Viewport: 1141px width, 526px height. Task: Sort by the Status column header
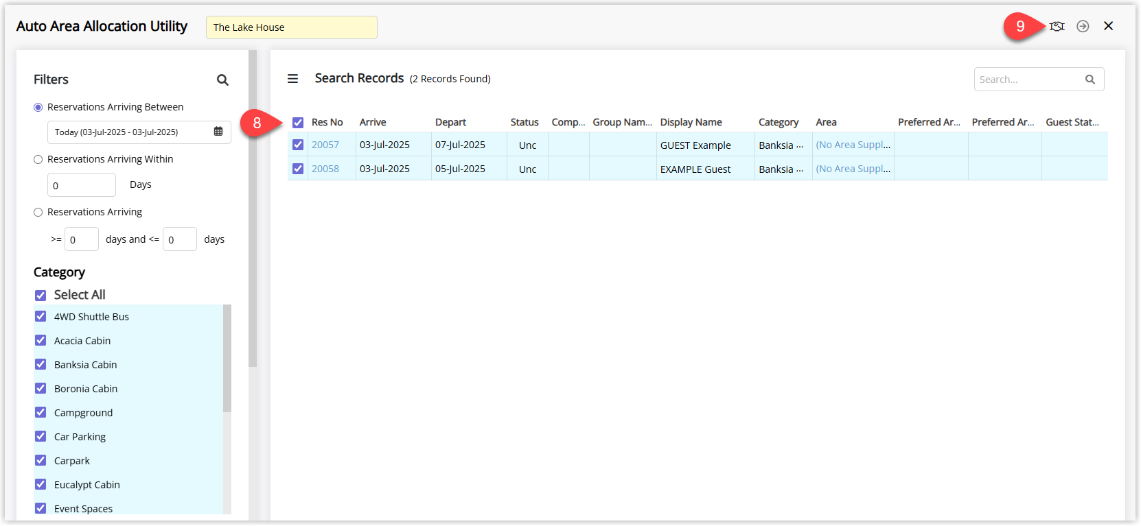point(525,122)
